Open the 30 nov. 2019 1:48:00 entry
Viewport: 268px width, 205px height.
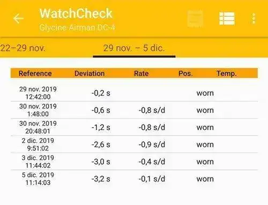134,110
